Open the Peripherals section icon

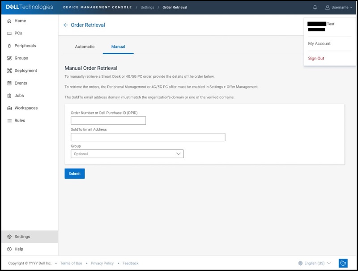9,45
